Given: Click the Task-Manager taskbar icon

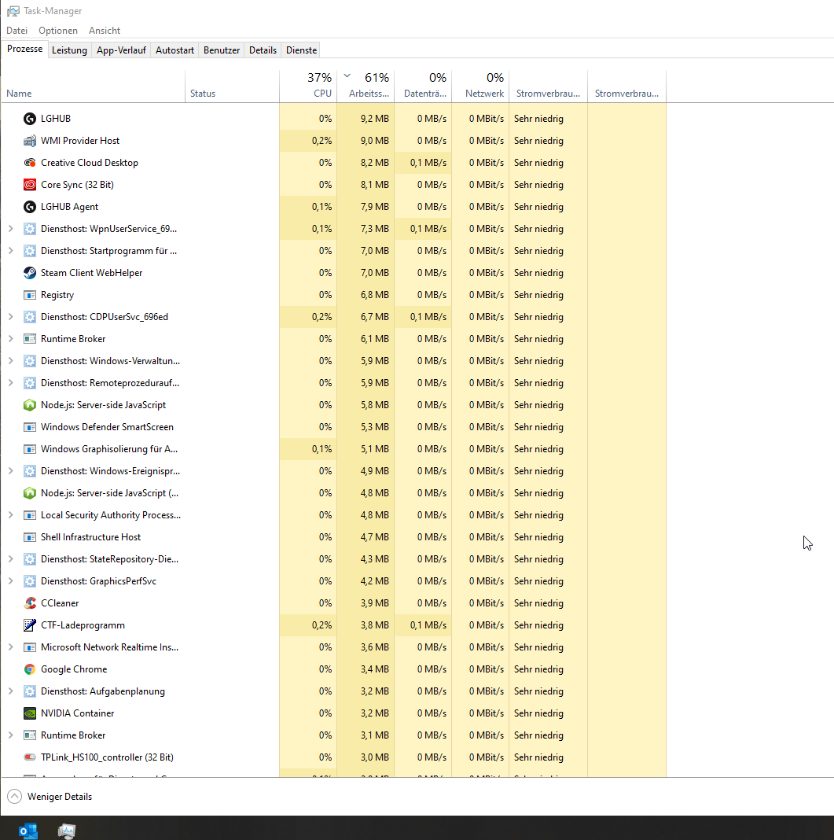Looking at the screenshot, I should click(x=66, y=831).
